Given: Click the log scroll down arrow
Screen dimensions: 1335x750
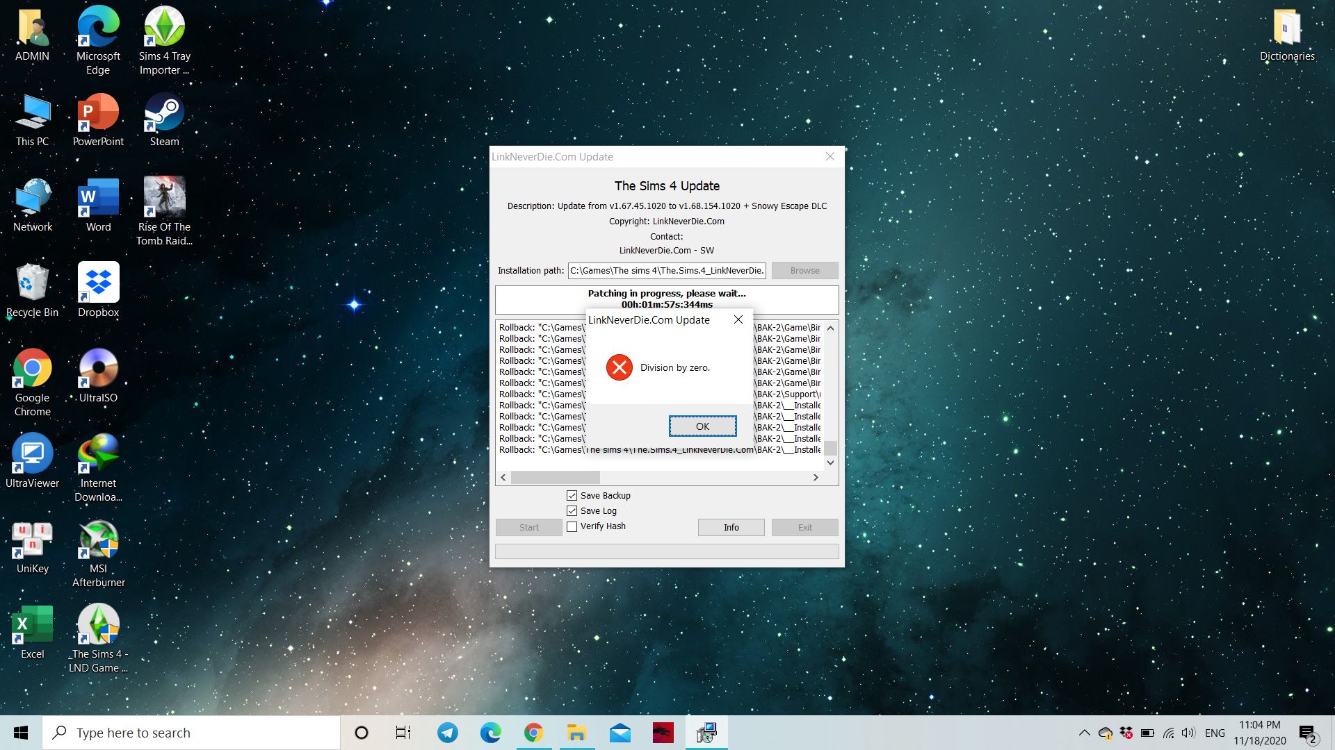Looking at the screenshot, I should click(830, 462).
